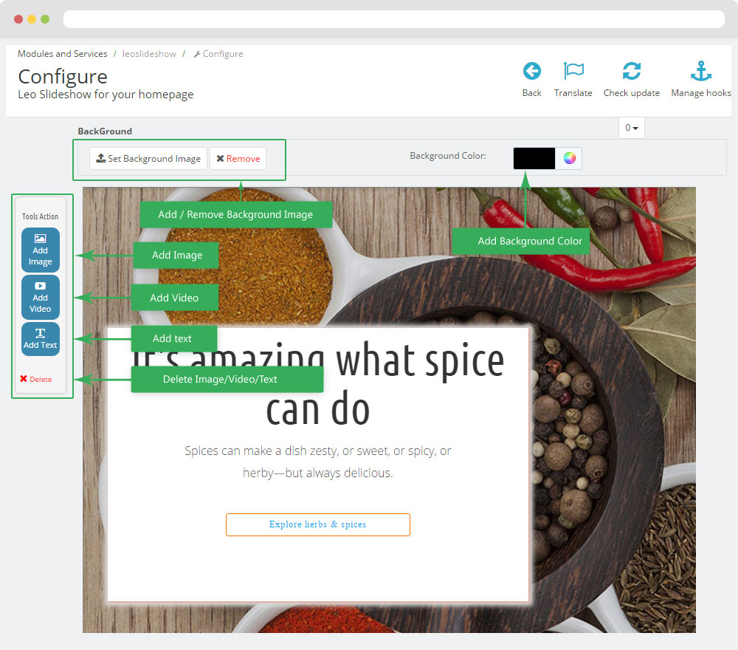Select the "It's amazing what spice can do" headline
The height and width of the screenshot is (650, 738).
pos(317,384)
